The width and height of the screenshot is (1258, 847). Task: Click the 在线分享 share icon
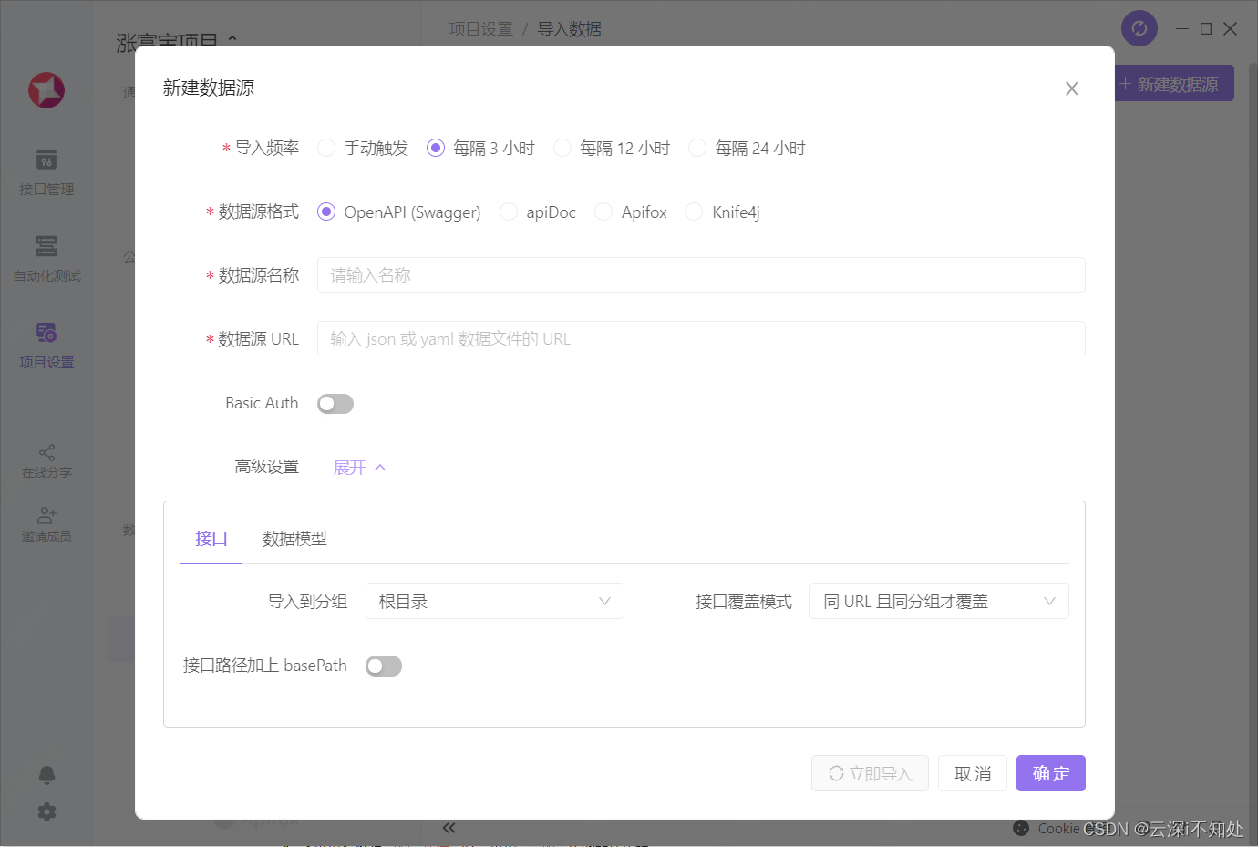(46, 452)
